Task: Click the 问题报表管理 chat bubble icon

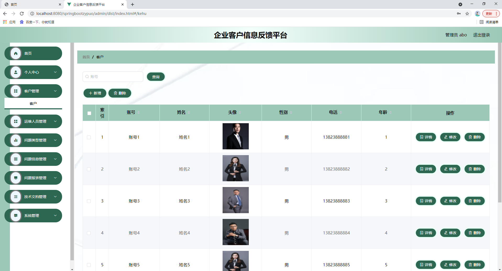Action: click(x=16, y=178)
